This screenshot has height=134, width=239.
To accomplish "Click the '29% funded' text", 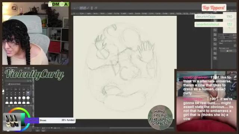I will click(x=68, y=120).
